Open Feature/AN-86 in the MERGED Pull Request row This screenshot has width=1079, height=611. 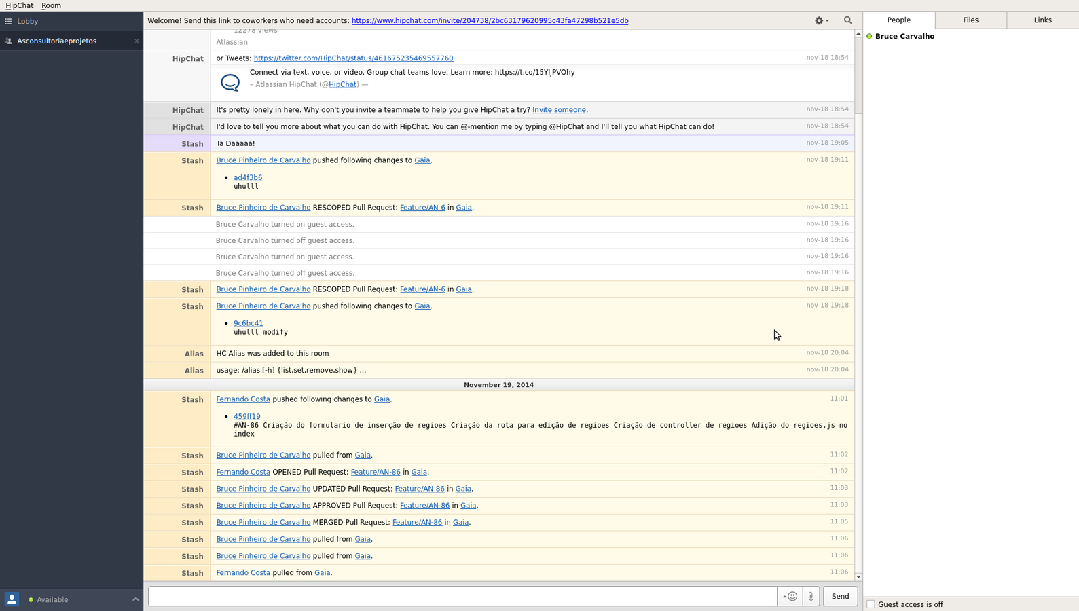[417, 522]
